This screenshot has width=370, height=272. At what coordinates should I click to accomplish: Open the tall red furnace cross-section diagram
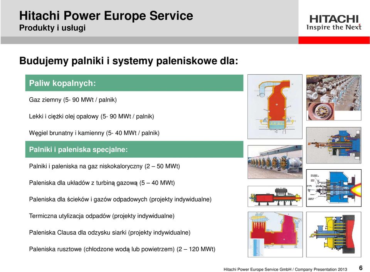pyautogui.click(x=275, y=107)
